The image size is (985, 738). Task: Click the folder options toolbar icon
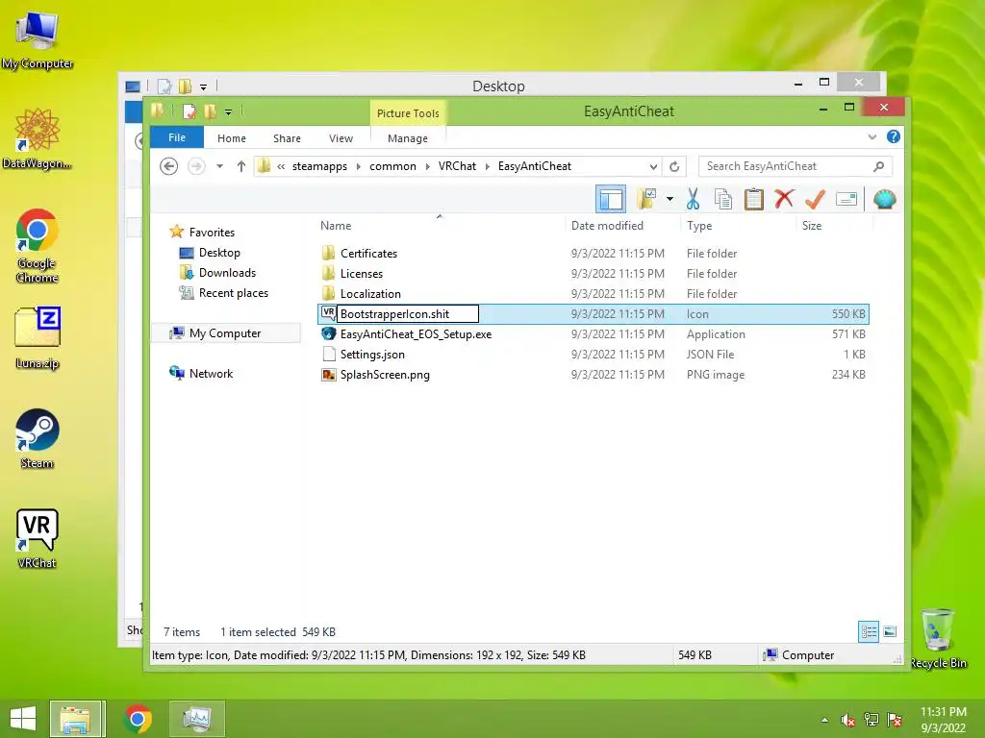pos(645,200)
